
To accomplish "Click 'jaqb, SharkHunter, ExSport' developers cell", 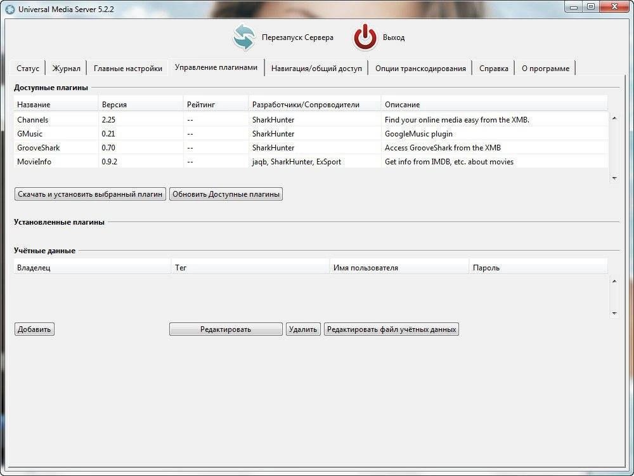I will (315, 161).
